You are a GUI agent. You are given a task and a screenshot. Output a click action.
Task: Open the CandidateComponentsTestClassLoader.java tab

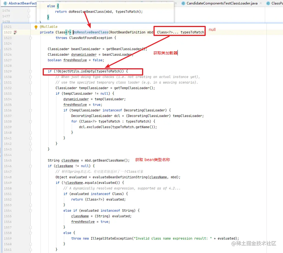click(222, 3)
